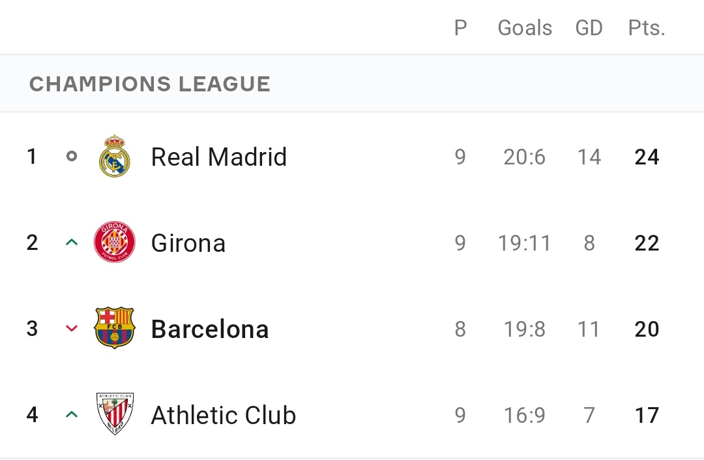This screenshot has height=460, width=704.
Task: Click rank number 4 for Athletic Club
Action: click(32, 414)
